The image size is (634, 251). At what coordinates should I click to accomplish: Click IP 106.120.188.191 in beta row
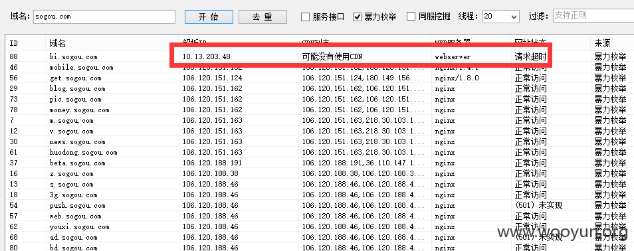pyautogui.click(x=212, y=163)
